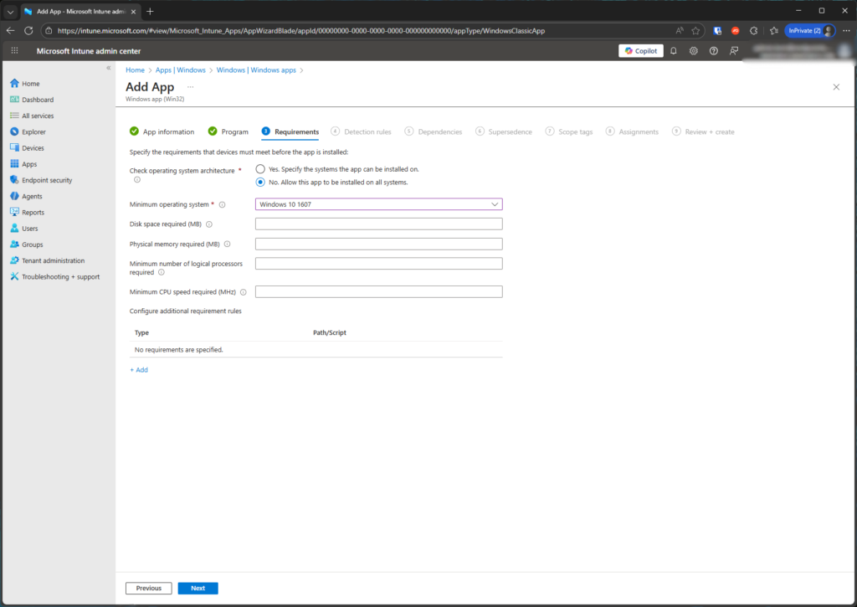The image size is (857, 607).
Task: Open Endpoint security in sidebar
Action: coord(47,180)
